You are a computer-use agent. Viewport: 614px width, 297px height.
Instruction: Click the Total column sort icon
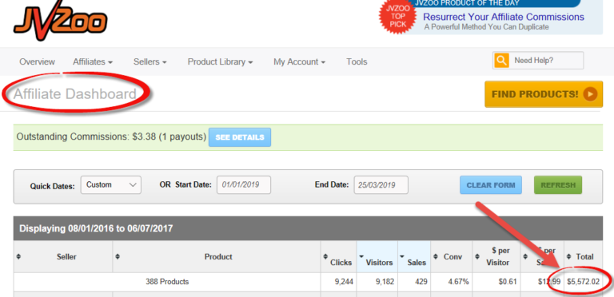(x=569, y=257)
